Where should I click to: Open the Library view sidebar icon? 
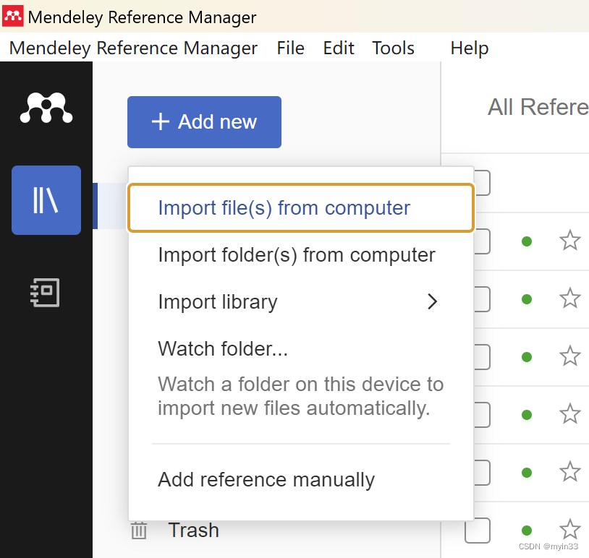tap(46, 200)
